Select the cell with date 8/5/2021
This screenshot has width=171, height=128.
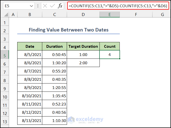click(x=30, y=54)
